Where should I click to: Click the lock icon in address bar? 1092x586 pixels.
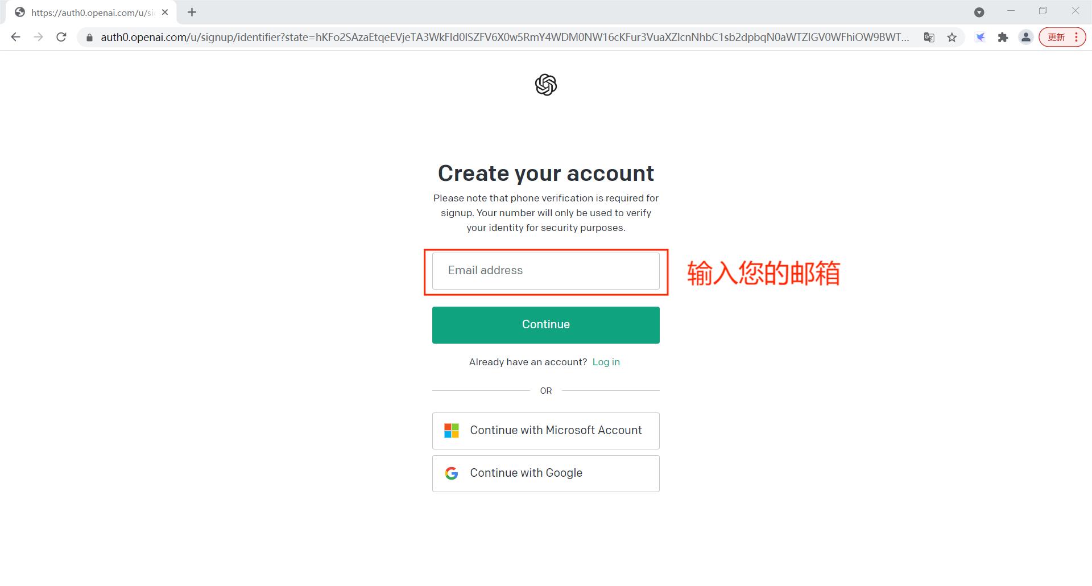89,38
